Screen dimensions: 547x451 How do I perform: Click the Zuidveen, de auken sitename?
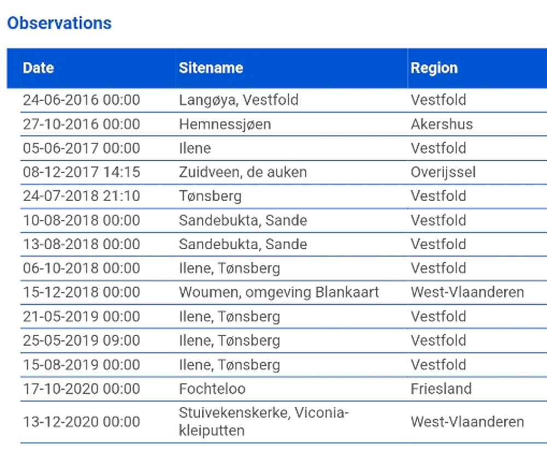coord(243,173)
